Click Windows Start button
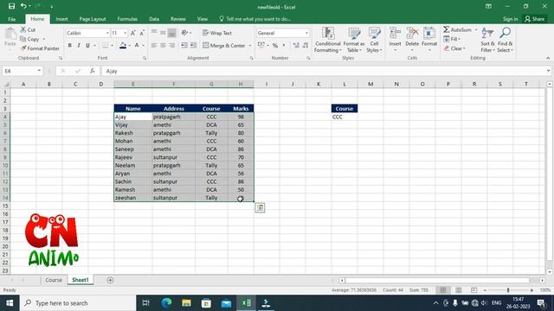 pos(10,303)
